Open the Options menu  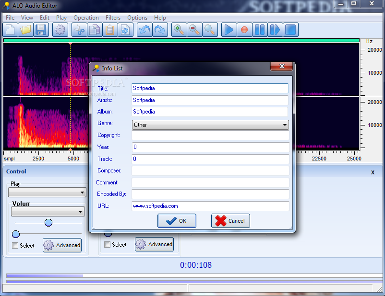(137, 18)
